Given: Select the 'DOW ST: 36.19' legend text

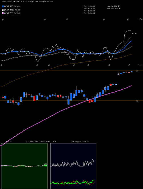Looking at the screenshot, I should pos(12,6).
